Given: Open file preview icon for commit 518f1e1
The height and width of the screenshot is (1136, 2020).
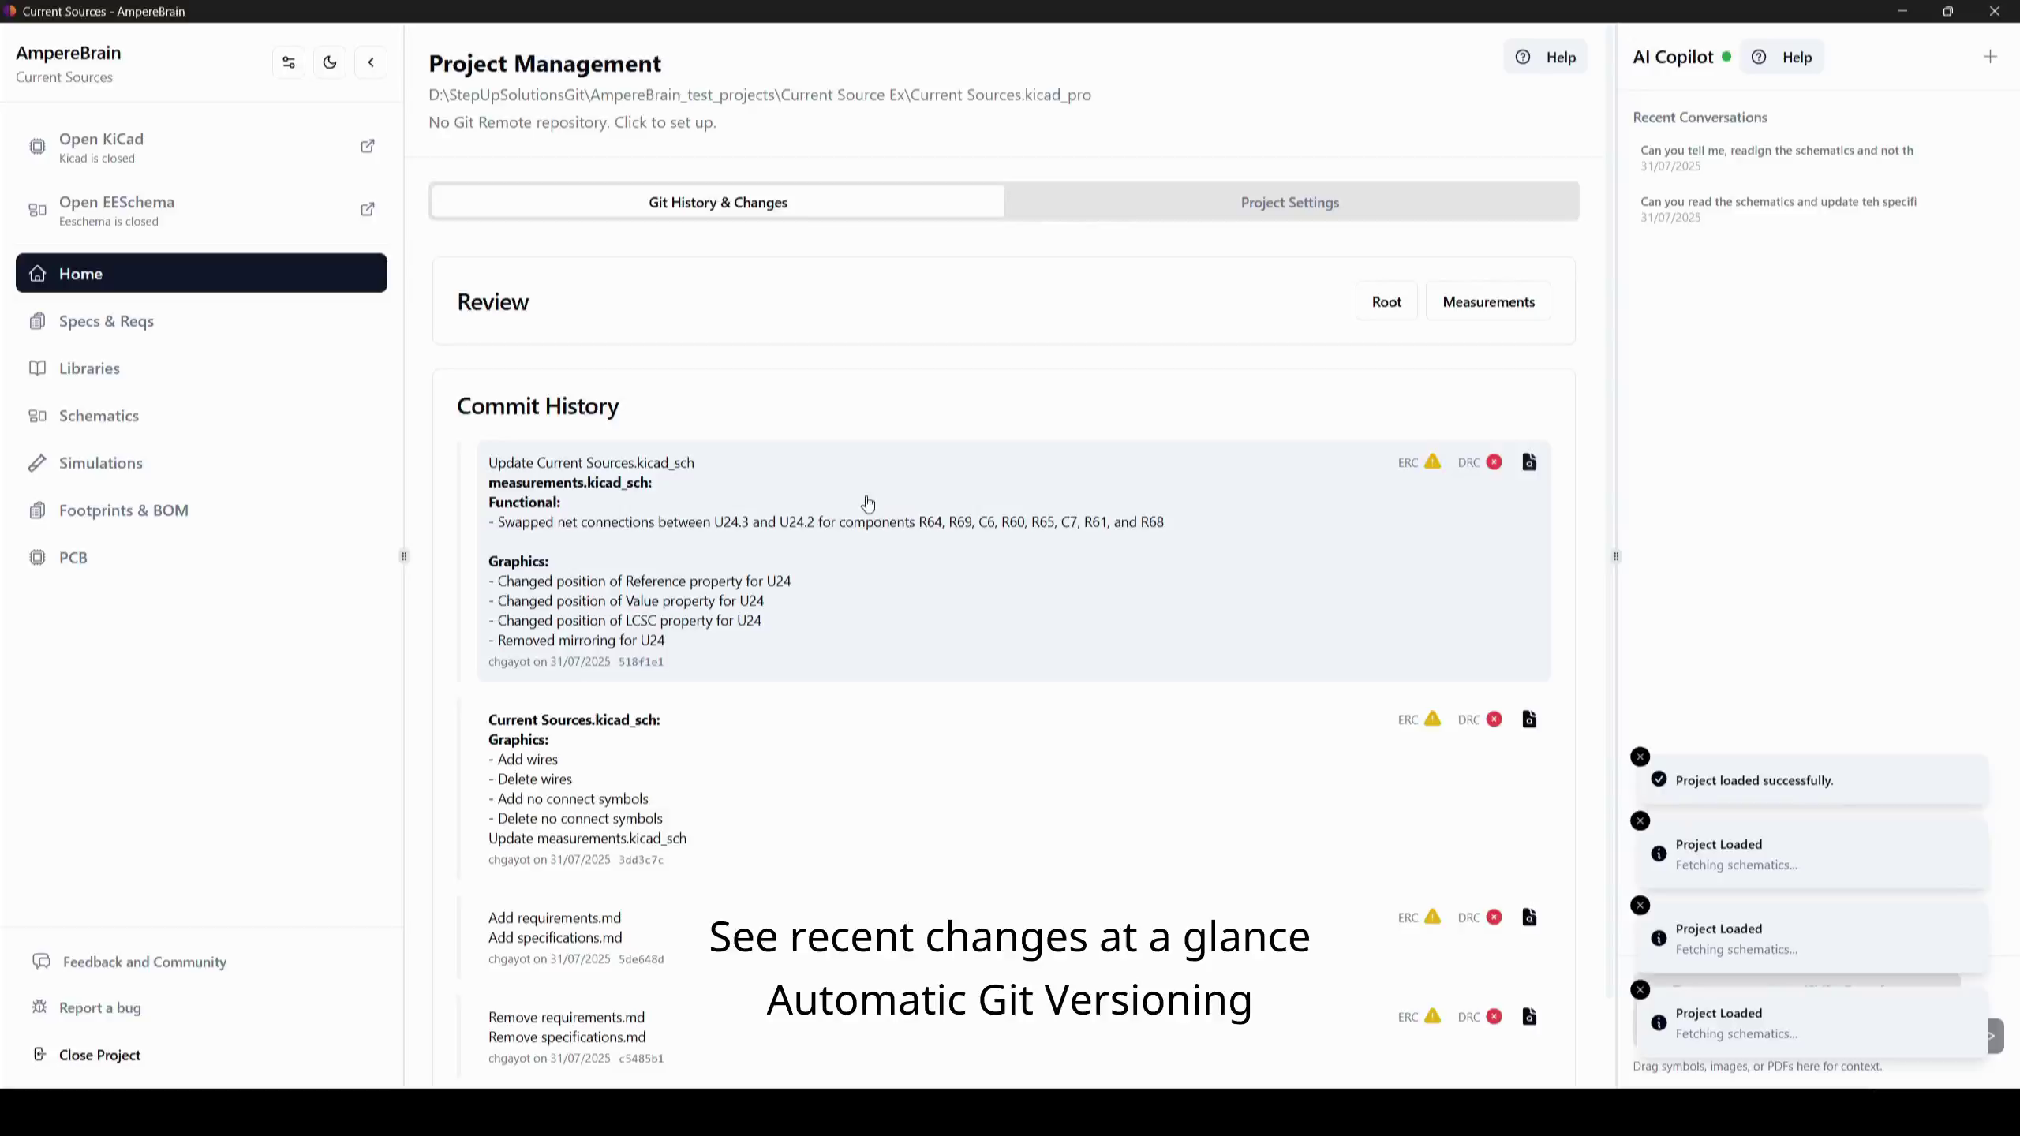Looking at the screenshot, I should pos(1529,462).
